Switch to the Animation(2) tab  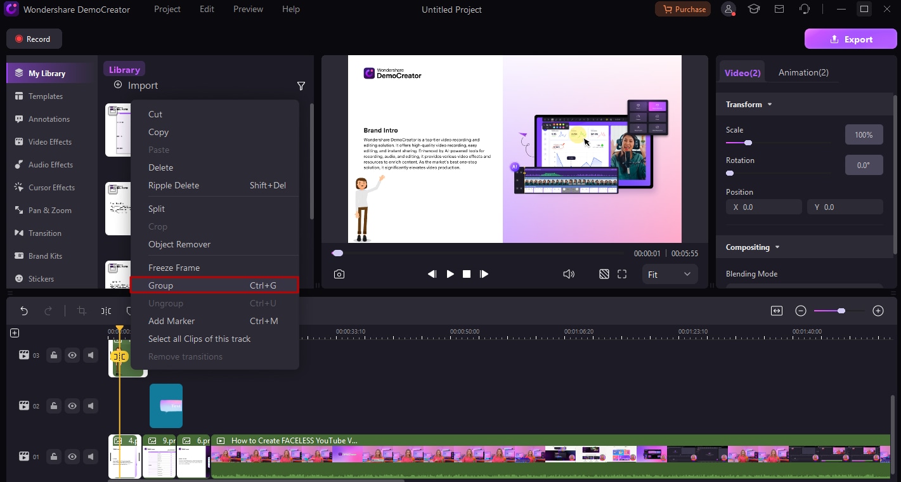[803, 72]
